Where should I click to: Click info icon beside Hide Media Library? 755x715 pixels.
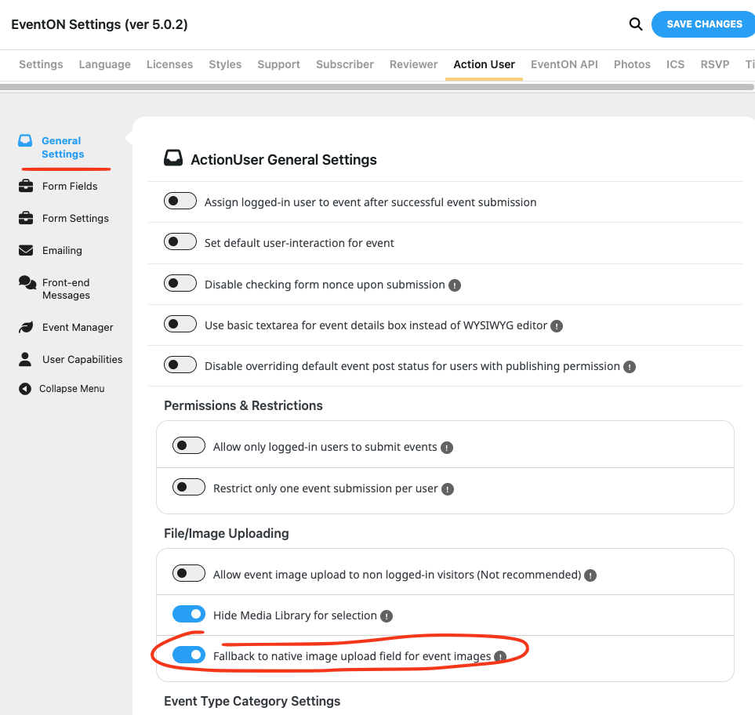coord(387,616)
